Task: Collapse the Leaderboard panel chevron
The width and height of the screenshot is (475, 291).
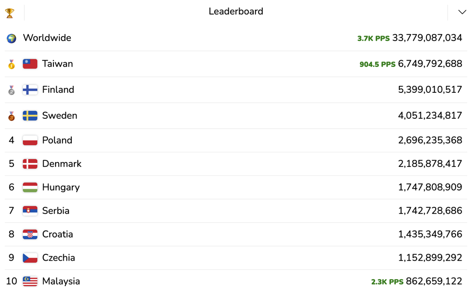Action: click(x=462, y=12)
